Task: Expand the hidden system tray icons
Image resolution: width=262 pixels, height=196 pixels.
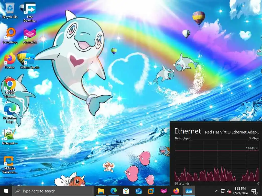Action: click(x=216, y=191)
